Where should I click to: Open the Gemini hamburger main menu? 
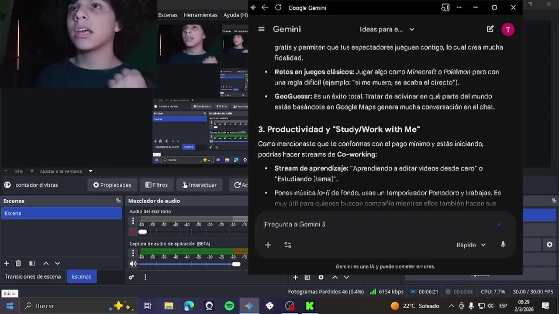click(x=261, y=29)
